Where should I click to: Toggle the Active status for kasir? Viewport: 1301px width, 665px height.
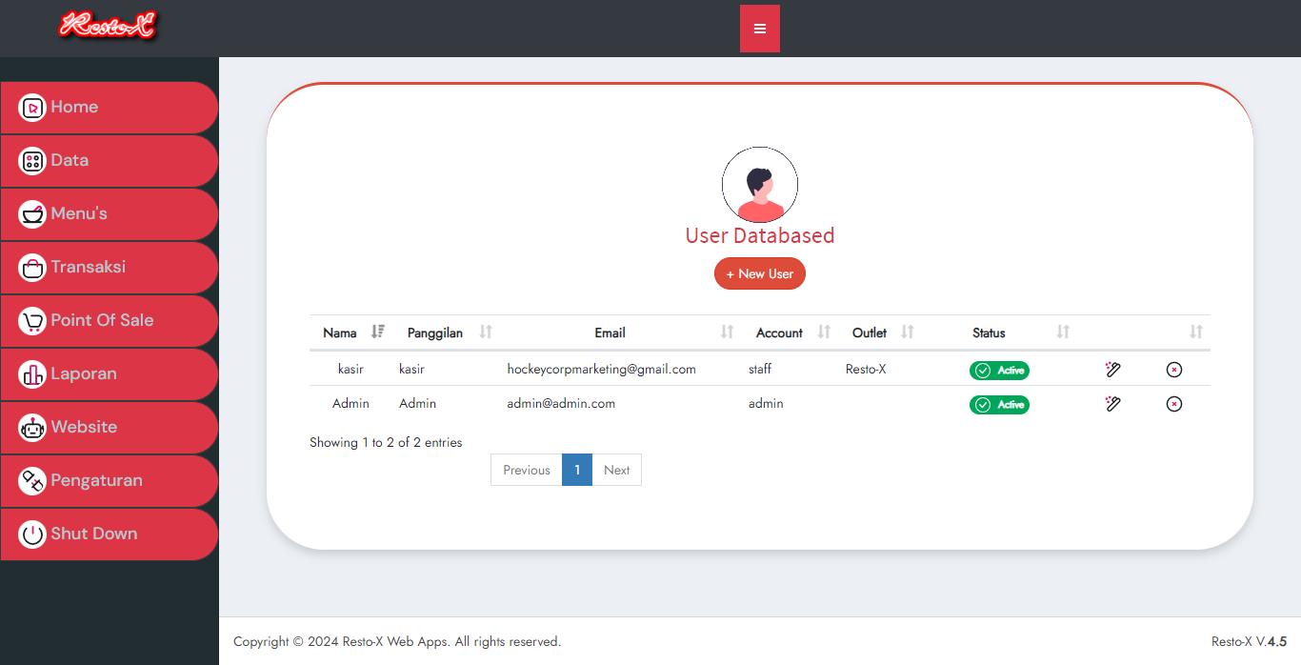[x=999, y=371]
